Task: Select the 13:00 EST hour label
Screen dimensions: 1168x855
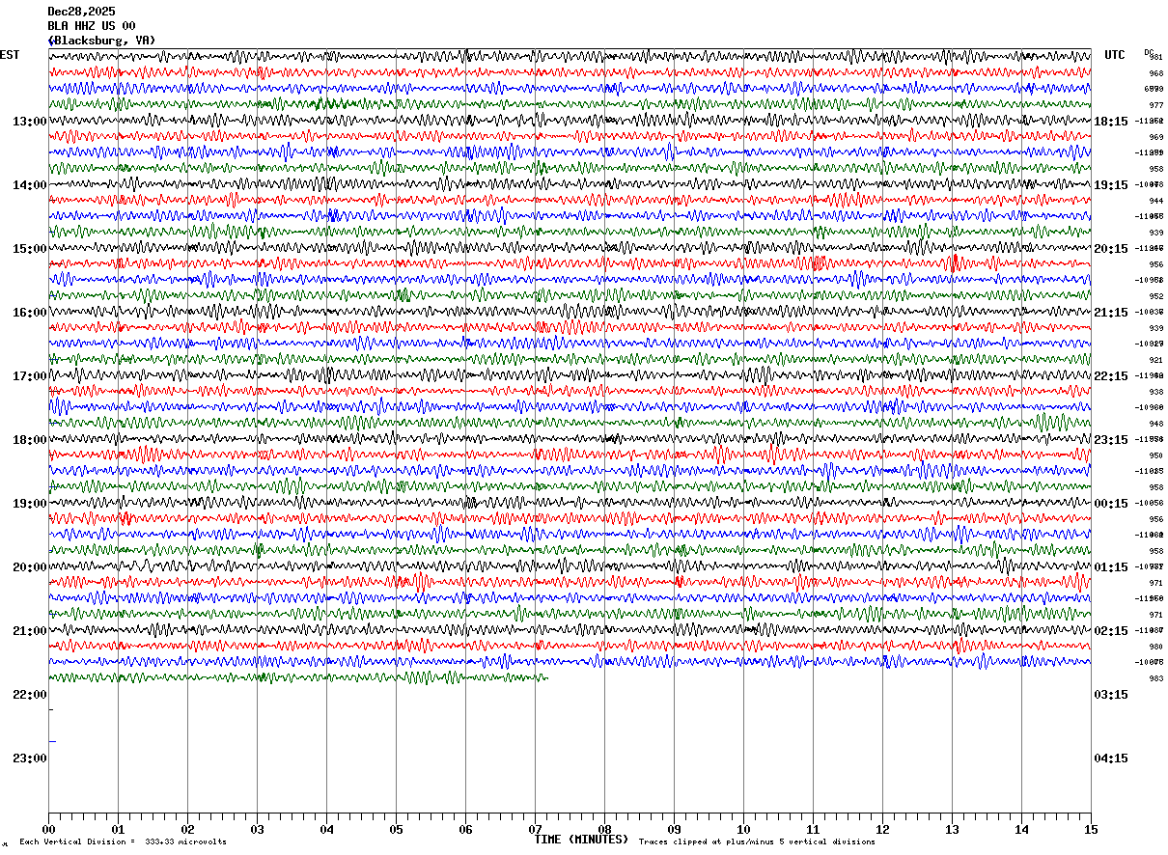Action: tap(30, 122)
